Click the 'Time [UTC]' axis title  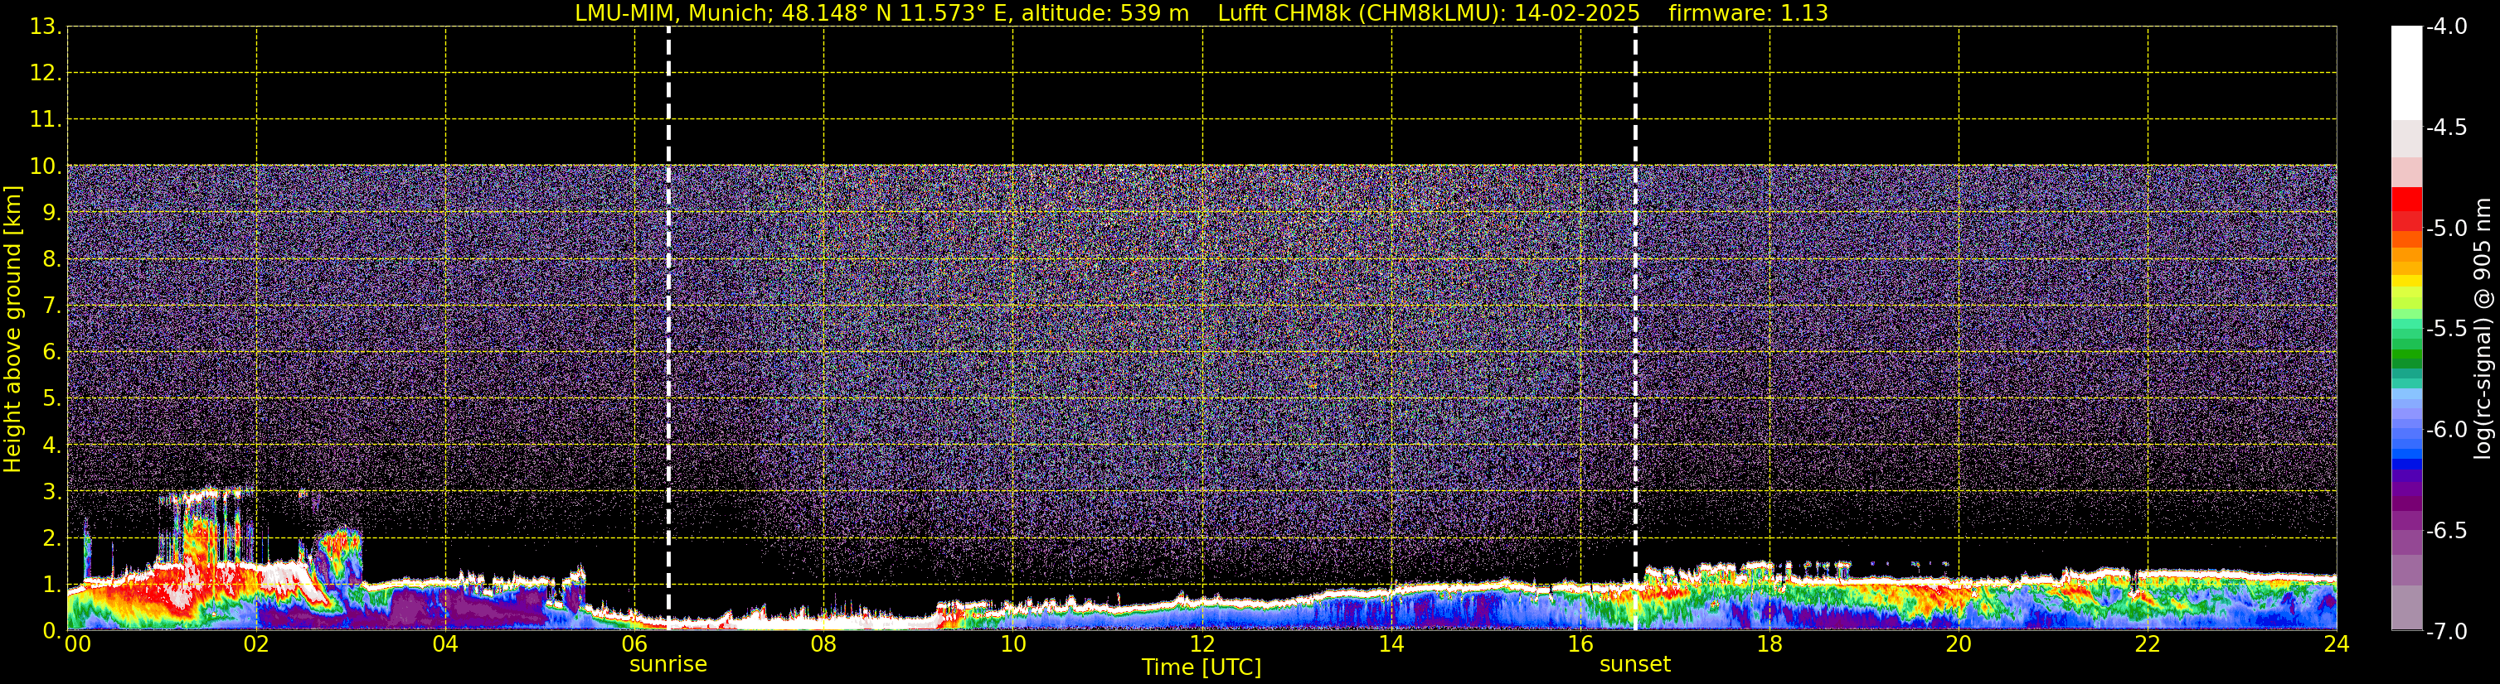pos(1201,667)
